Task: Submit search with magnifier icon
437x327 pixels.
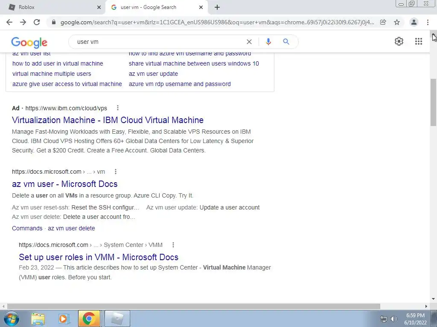Action: (286, 42)
